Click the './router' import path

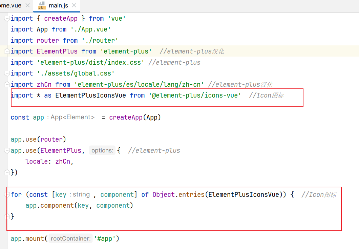tap(100, 40)
